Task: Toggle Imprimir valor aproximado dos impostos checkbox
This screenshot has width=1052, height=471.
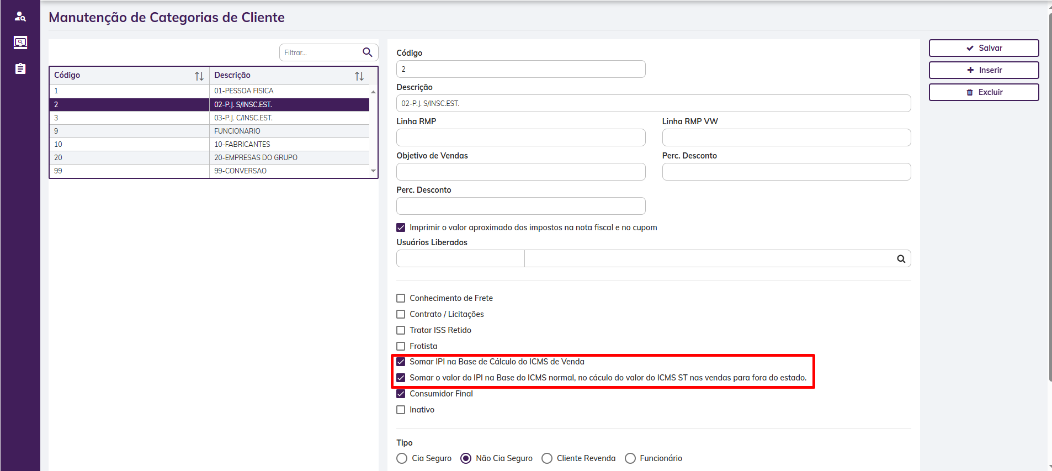Action: pos(401,227)
